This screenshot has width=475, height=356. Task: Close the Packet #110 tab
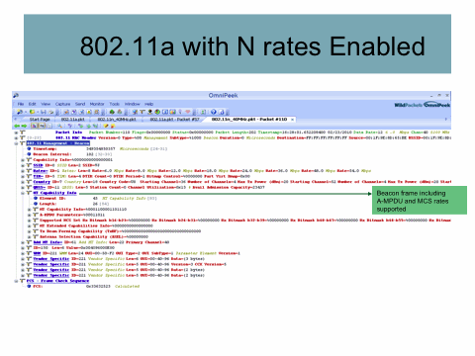(292, 120)
